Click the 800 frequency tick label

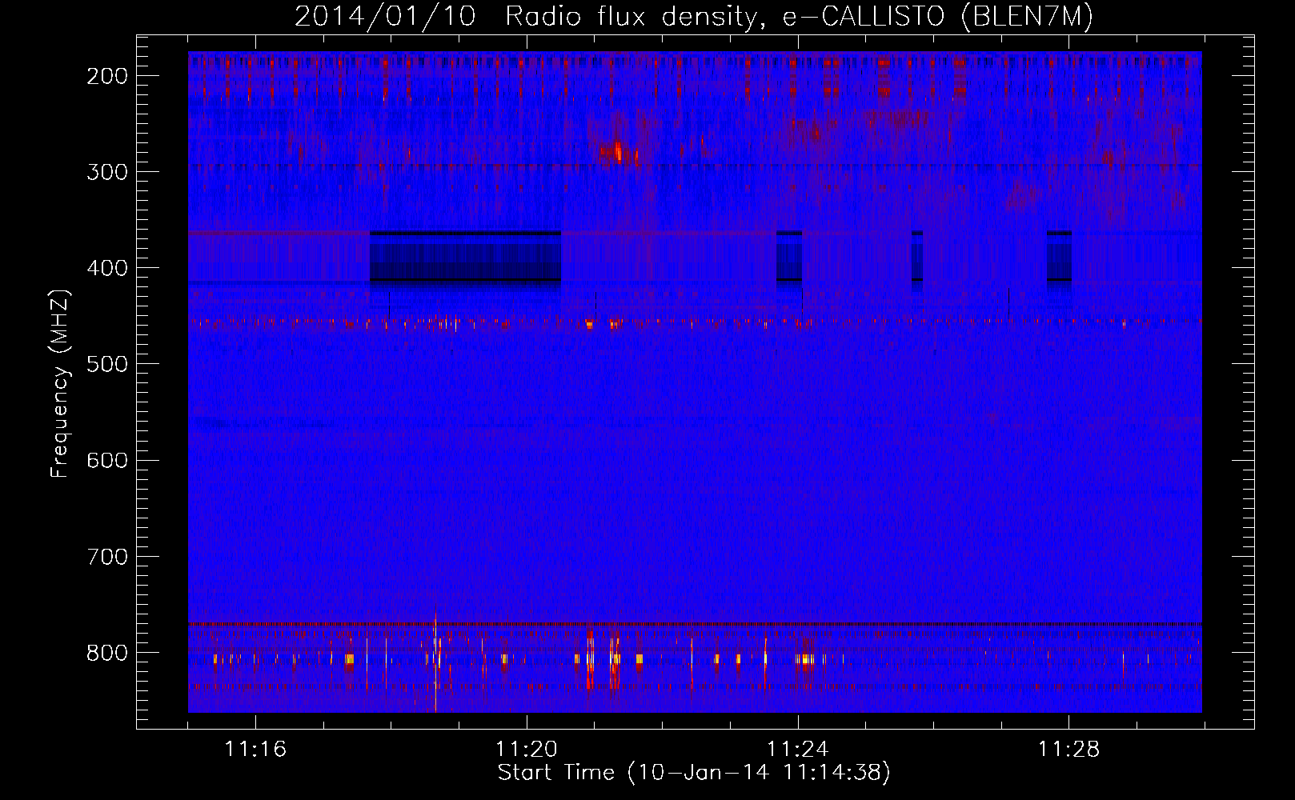pyautogui.click(x=106, y=653)
